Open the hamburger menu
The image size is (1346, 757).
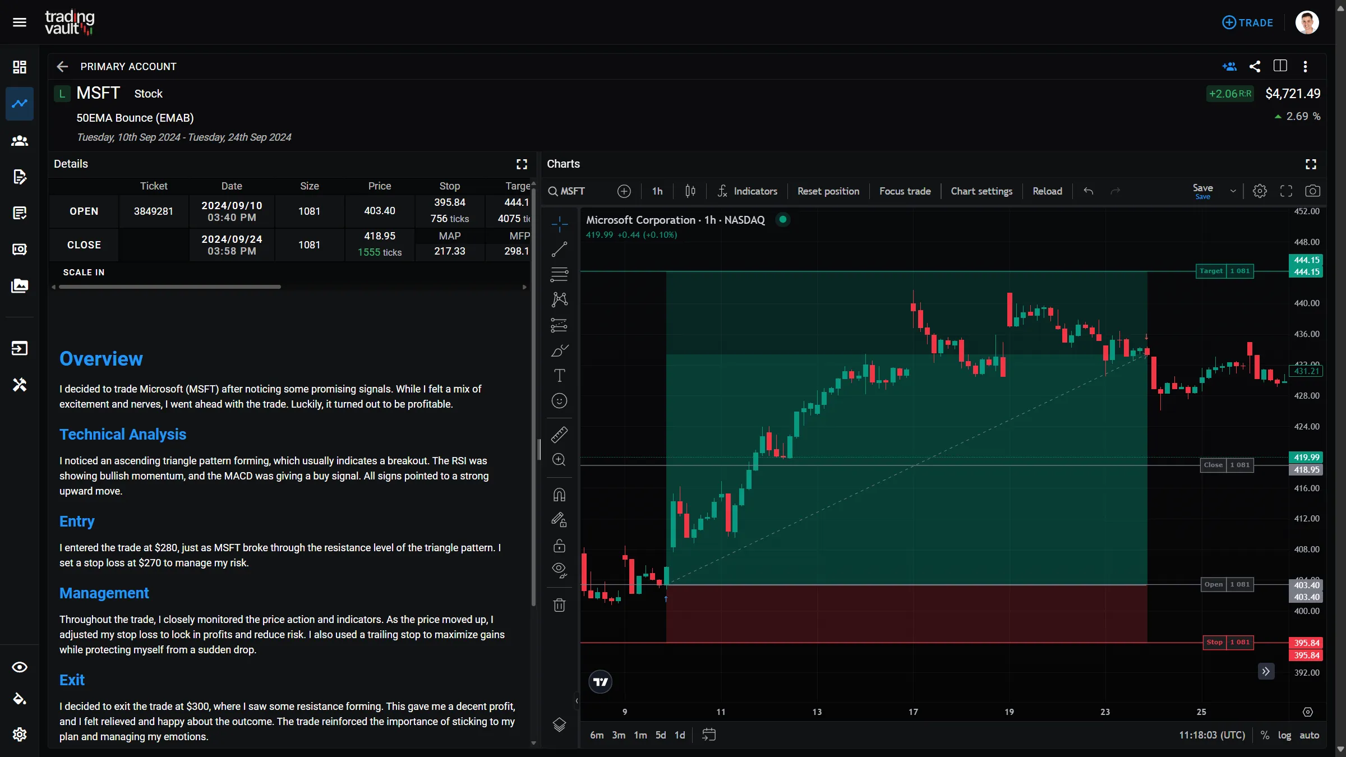click(x=20, y=22)
